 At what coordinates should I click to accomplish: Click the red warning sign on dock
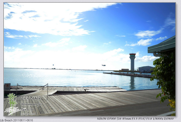click(x=7, y=86)
